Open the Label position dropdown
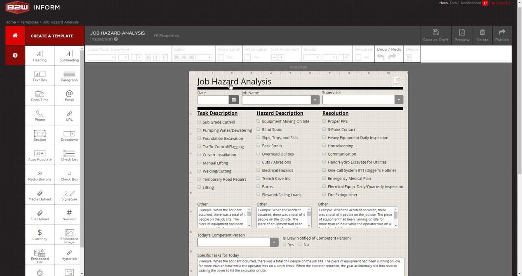Screen dimensions: 522x276 point(203,57)
